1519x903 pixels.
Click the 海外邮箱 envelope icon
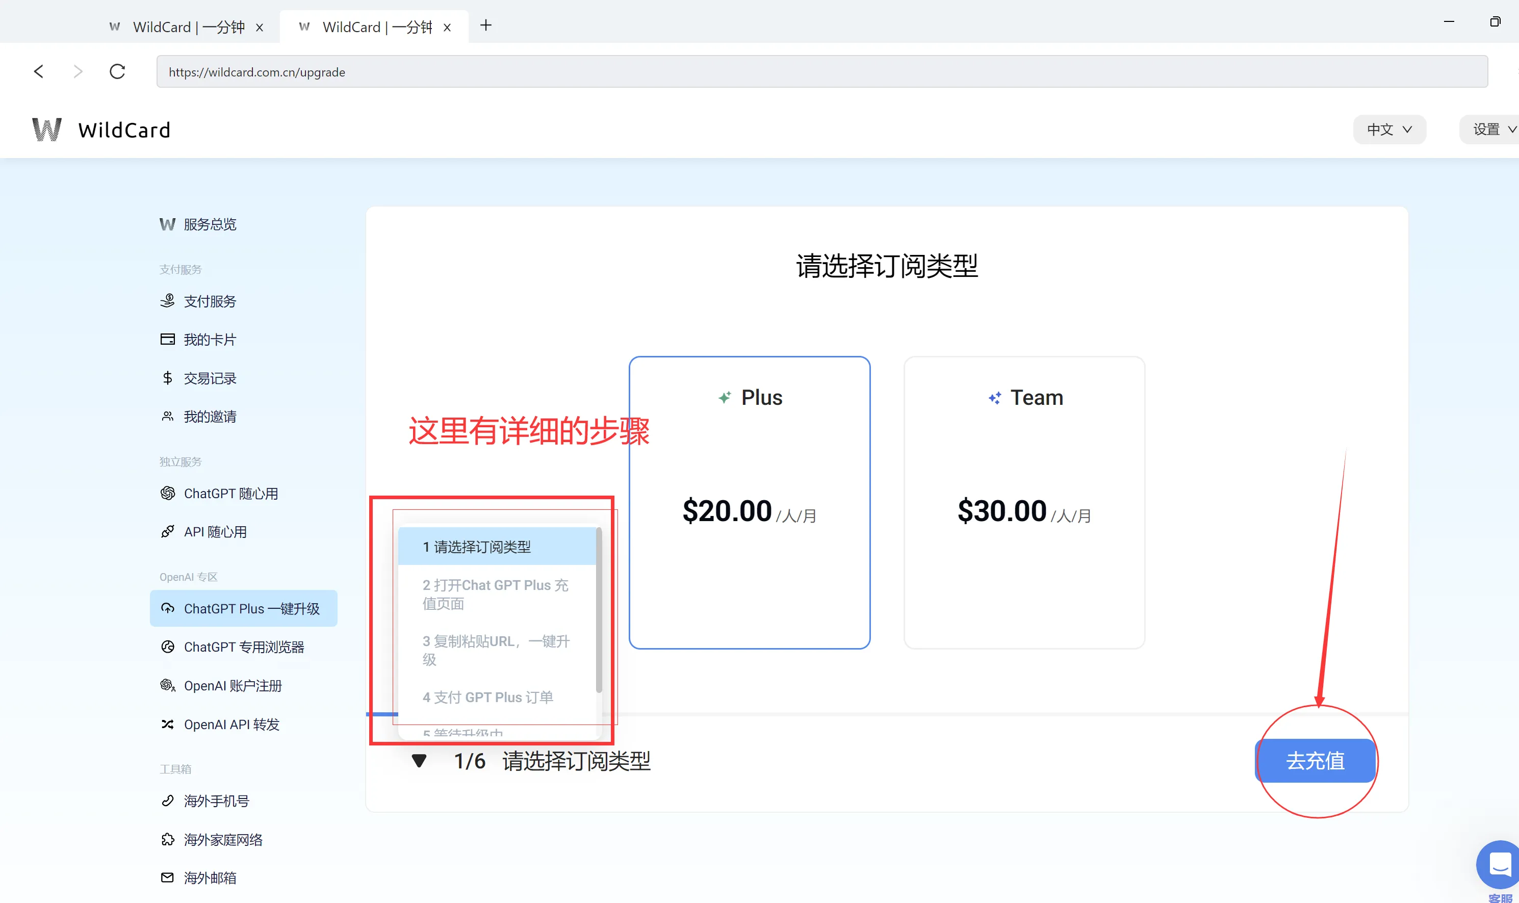tap(167, 878)
